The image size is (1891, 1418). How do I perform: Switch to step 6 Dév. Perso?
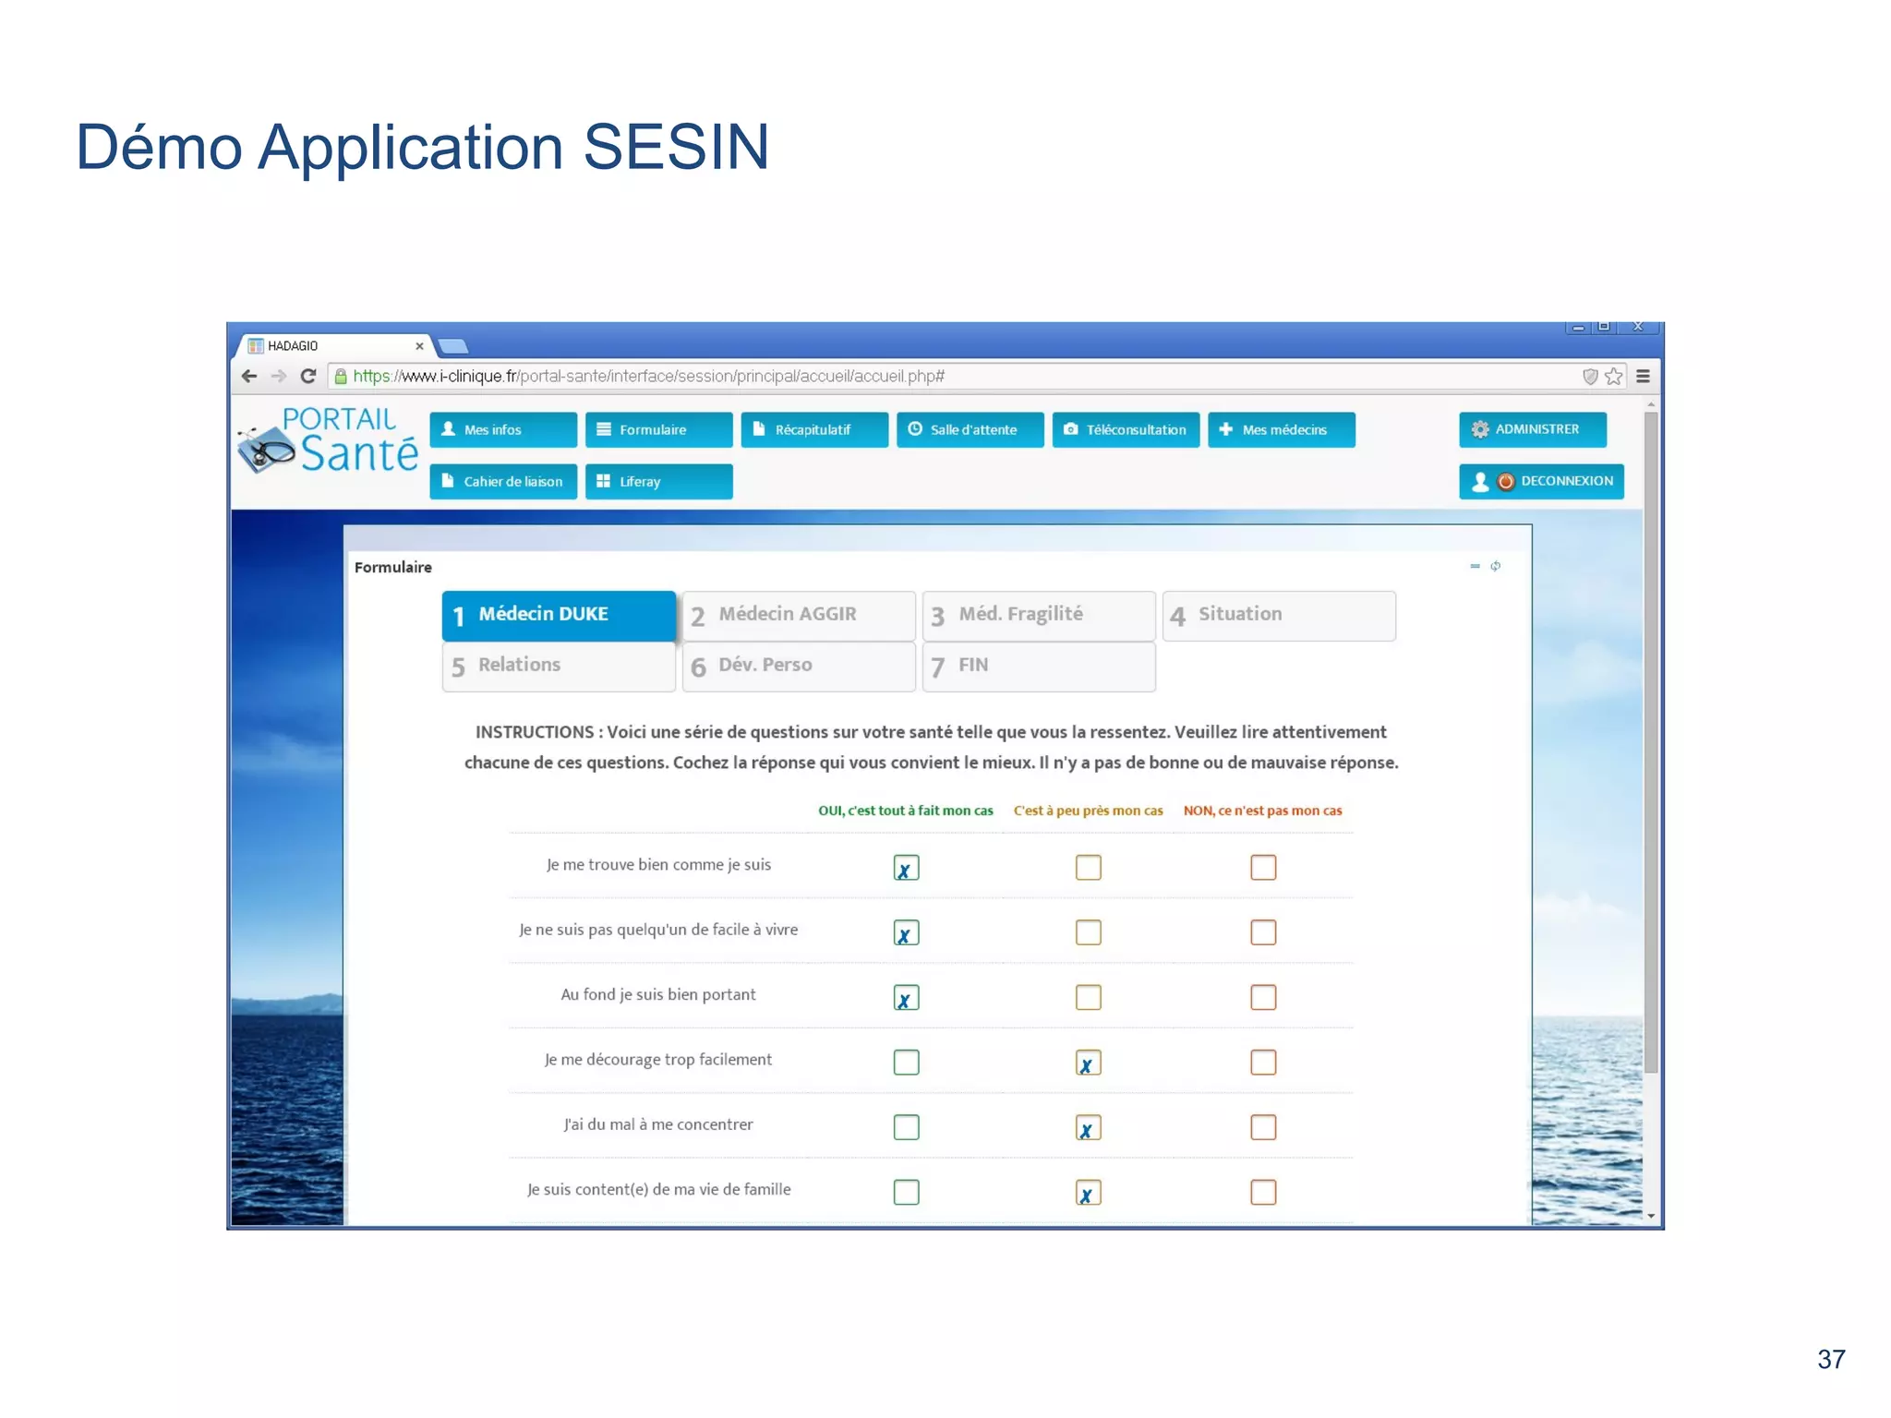coord(799,666)
